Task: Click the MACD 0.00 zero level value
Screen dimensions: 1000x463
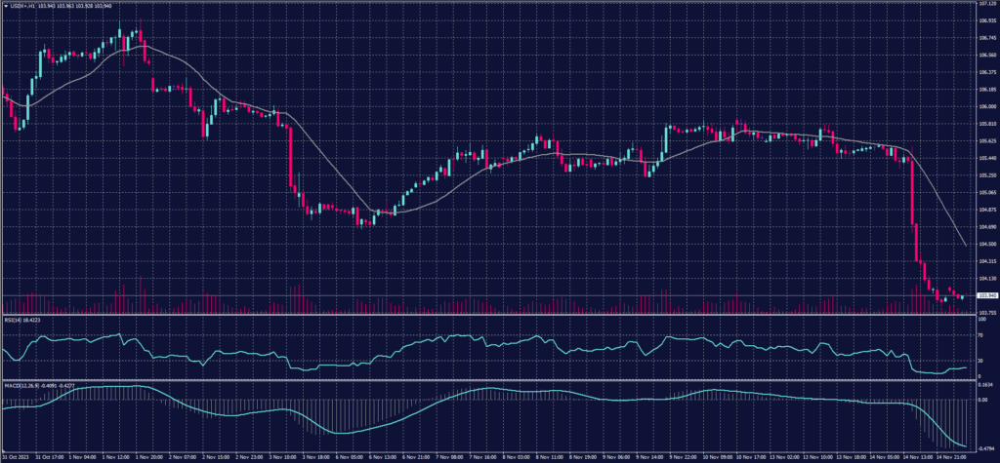Action: 982,400
